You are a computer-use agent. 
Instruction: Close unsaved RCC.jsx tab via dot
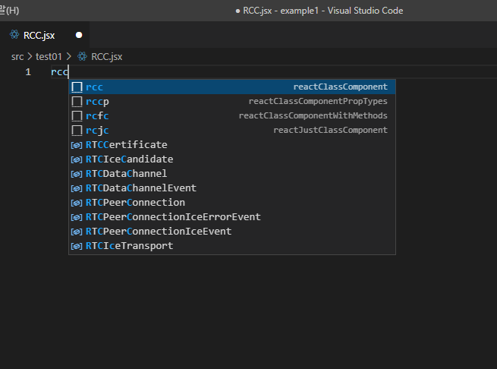(79, 35)
